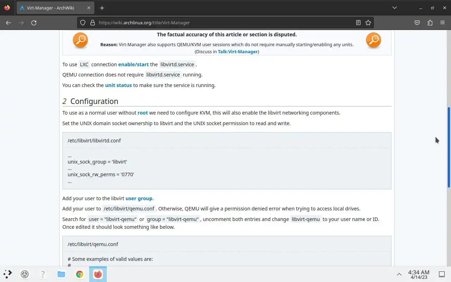451x282 pixels.
Task: Click the /etc/libvirt/qemu.conf code block title
Action: [x=93, y=244]
